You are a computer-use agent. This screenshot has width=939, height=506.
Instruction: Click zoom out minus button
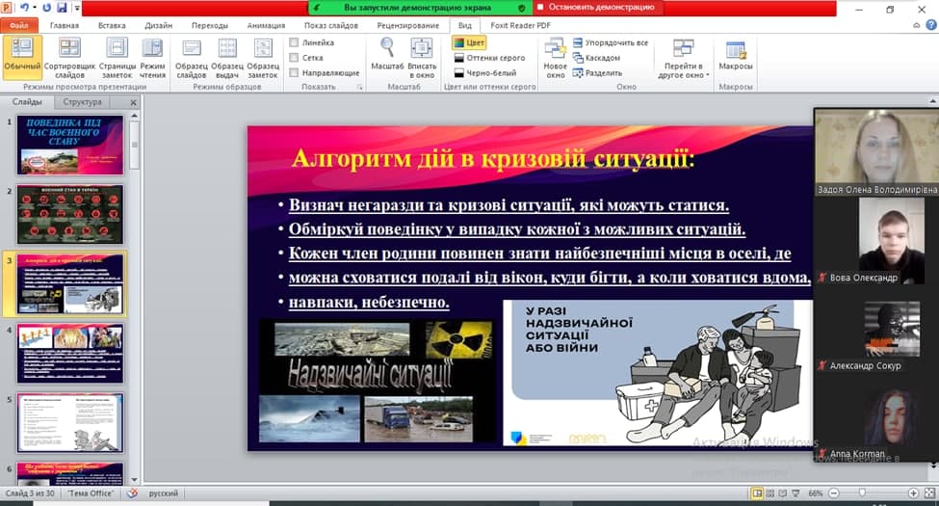pyautogui.click(x=833, y=493)
